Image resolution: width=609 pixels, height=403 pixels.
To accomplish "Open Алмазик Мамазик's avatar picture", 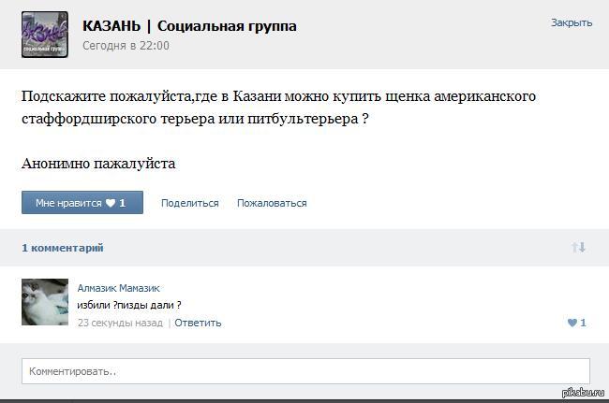I will [x=45, y=302].
